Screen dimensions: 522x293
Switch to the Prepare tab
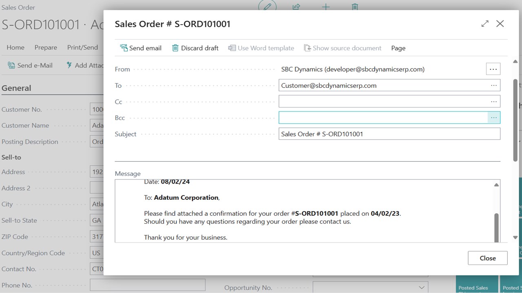click(46, 48)
